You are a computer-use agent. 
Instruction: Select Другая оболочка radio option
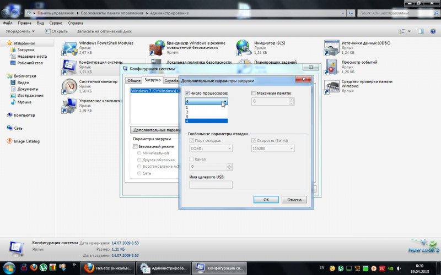[139, 160]
